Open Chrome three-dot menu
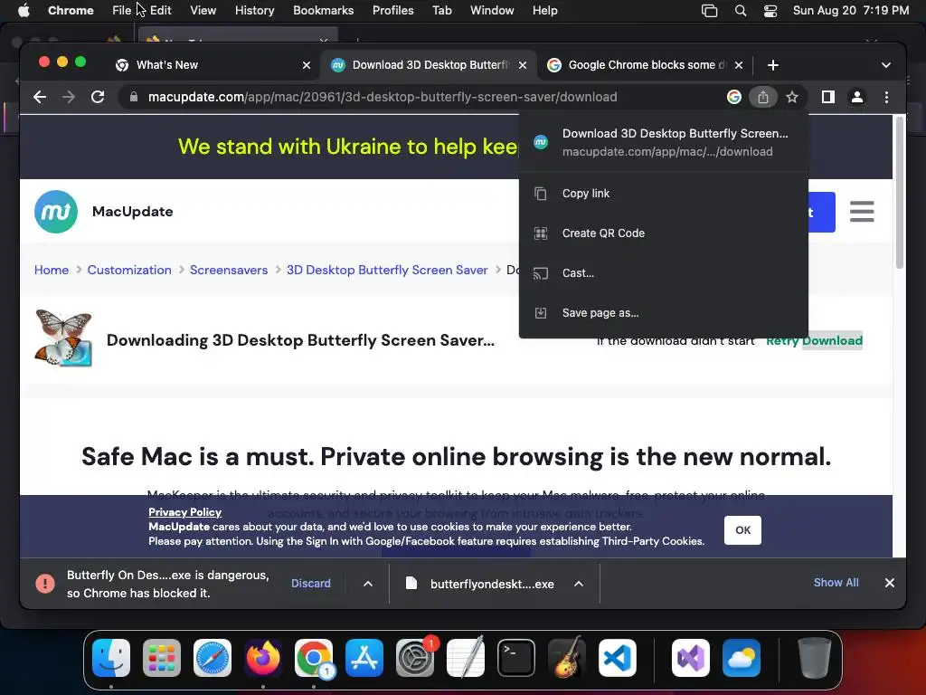The image size is (926, 695). pos(886,97)
